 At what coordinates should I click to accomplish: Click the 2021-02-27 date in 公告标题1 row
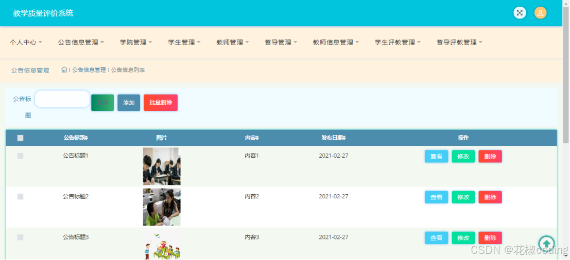(333, 156)
